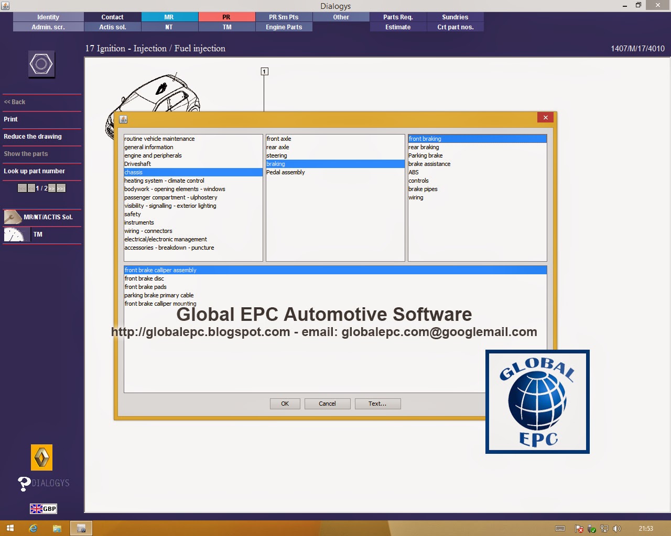Click Look up part number
This screenshot has height=536, width=671.
click(x=34, y=171)
